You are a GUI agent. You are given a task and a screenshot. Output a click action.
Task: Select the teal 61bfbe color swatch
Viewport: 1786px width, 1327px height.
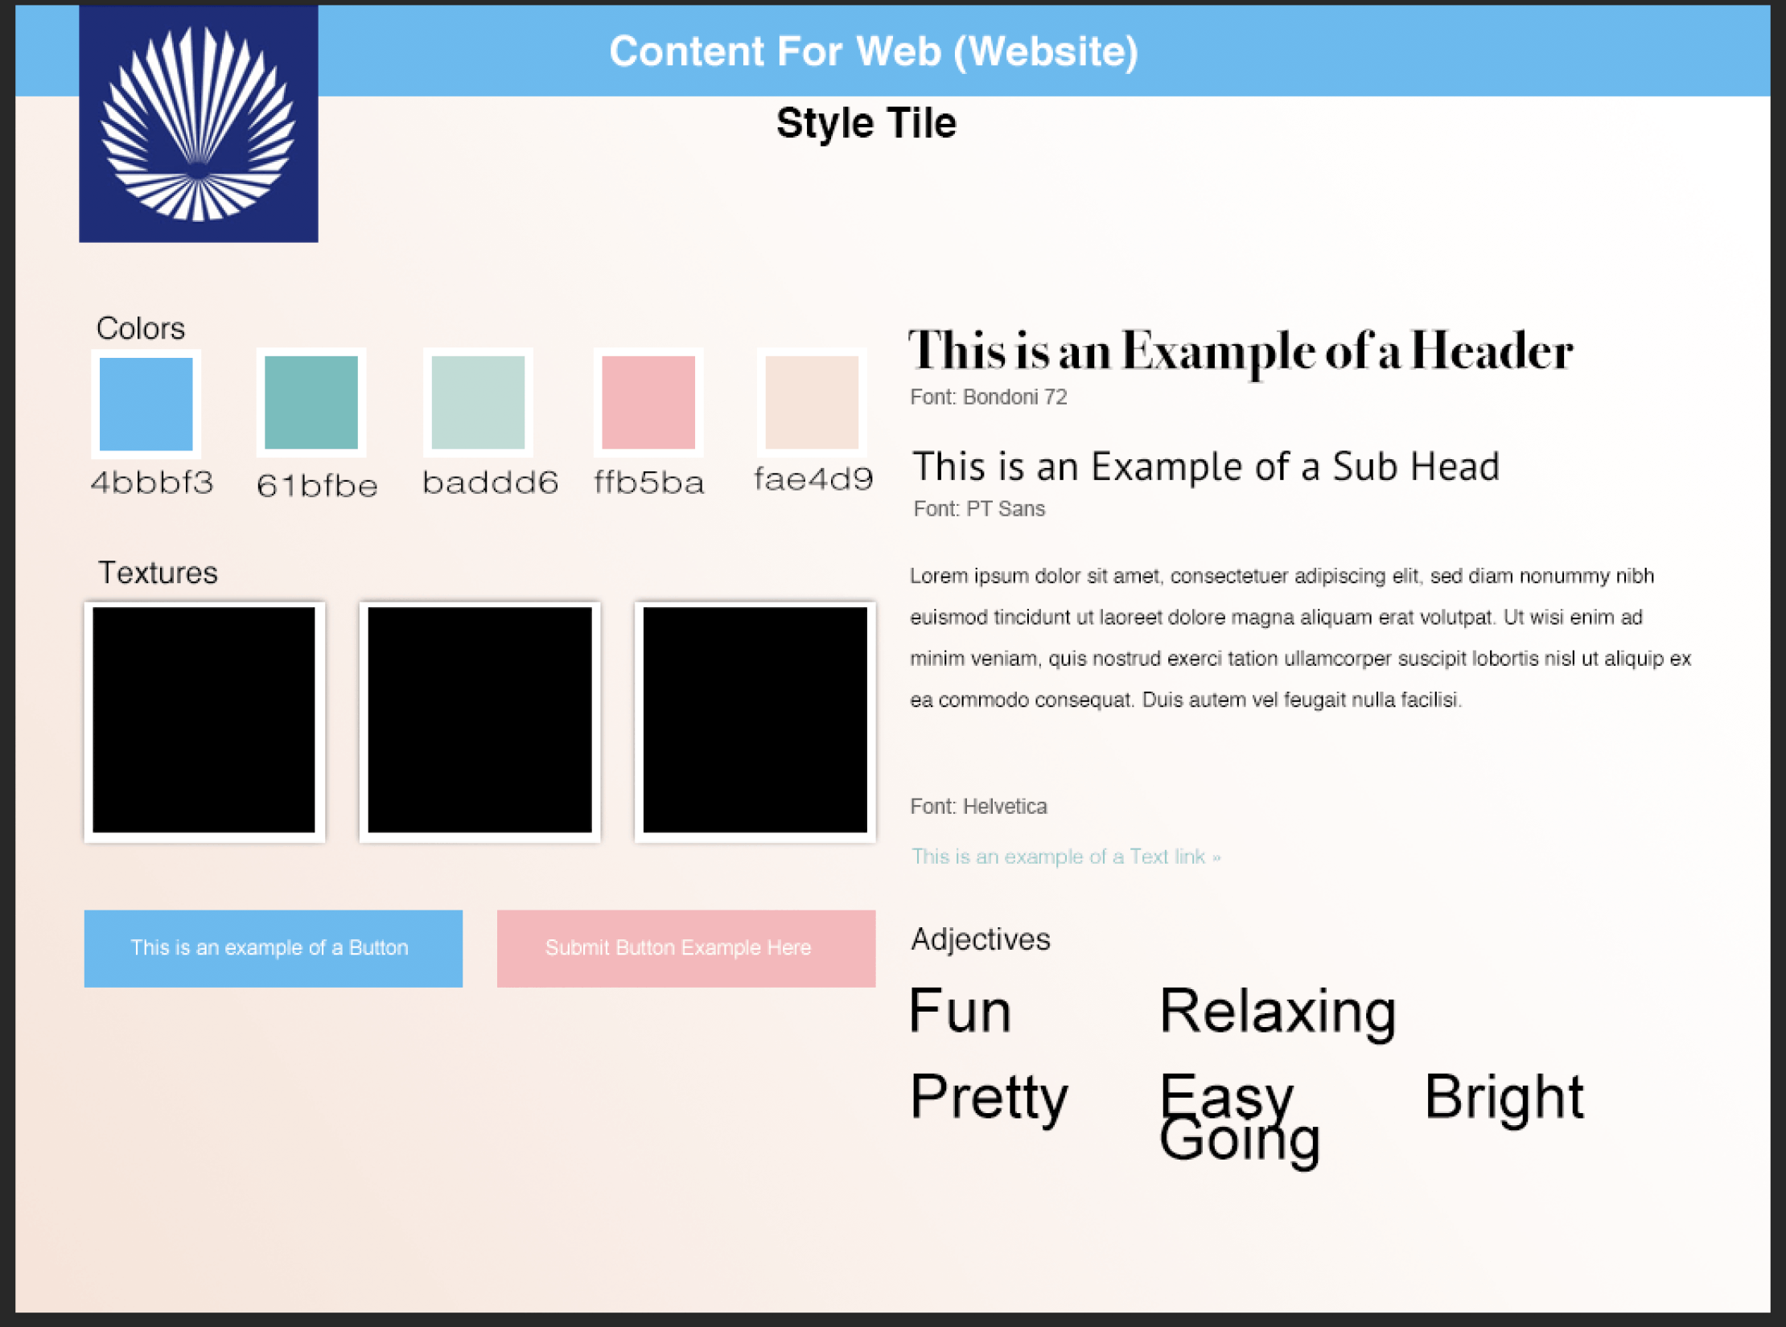pyautogui.click(x=311, y=402)
